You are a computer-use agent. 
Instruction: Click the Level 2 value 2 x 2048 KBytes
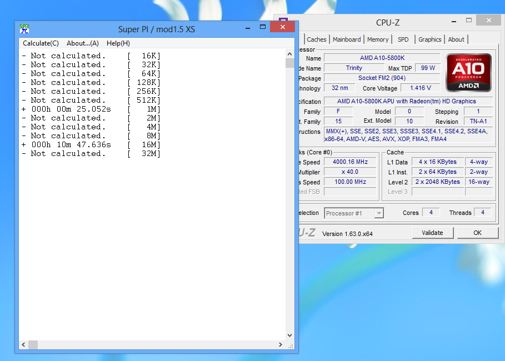point(438,182)
